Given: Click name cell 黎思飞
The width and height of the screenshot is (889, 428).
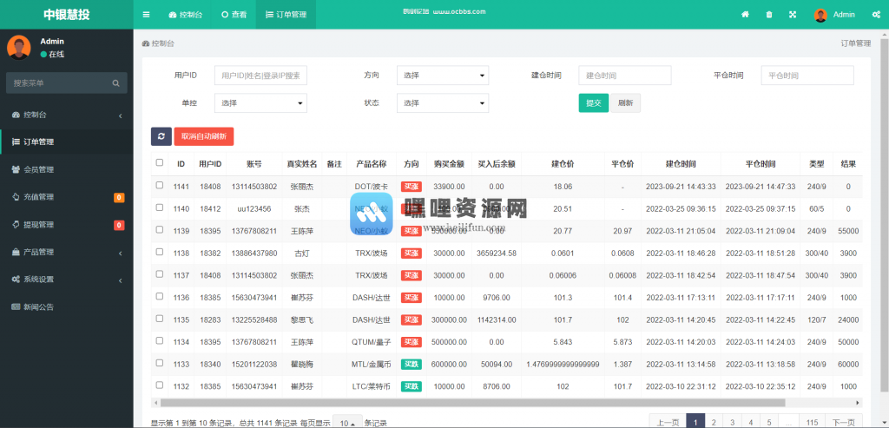Looking at the screenshot, I should pos(302,319).
